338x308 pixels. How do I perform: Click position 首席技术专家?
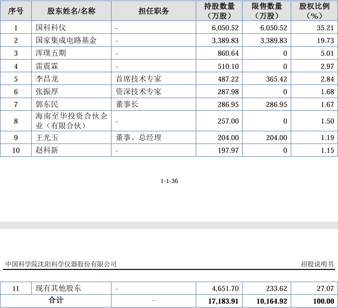pos(138,79)
